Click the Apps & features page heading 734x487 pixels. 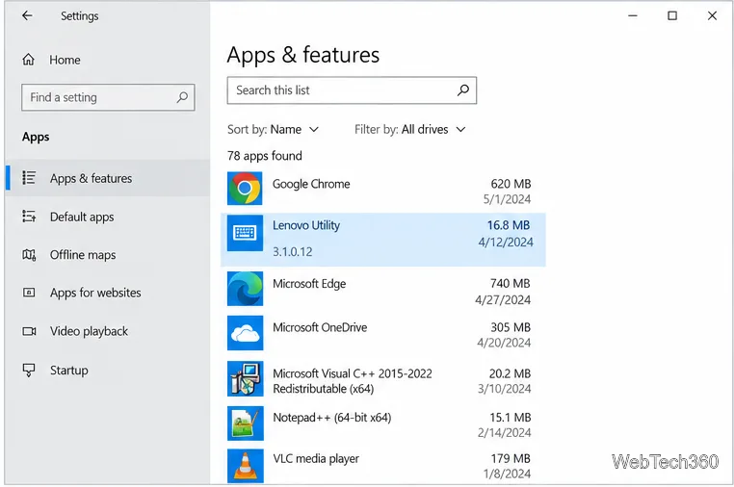point(302,55)
